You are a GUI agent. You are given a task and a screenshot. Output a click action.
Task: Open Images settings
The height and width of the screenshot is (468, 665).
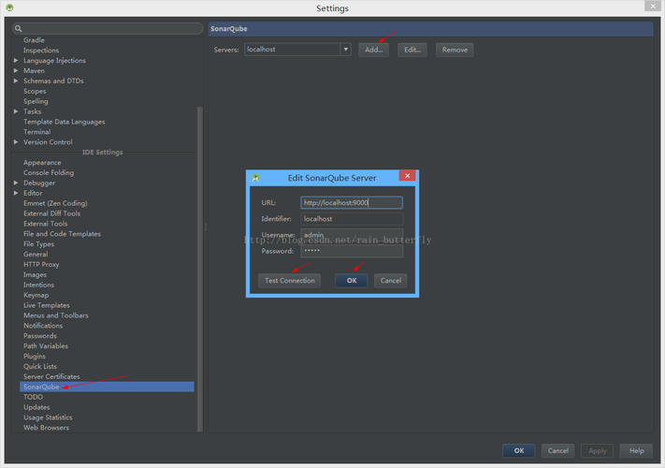point(35,274)
